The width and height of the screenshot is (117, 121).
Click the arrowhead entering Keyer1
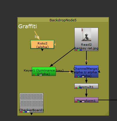tap(51, 65)
